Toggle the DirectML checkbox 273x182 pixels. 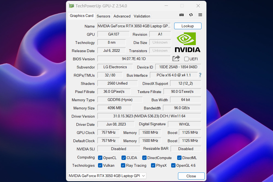point(179,158)
